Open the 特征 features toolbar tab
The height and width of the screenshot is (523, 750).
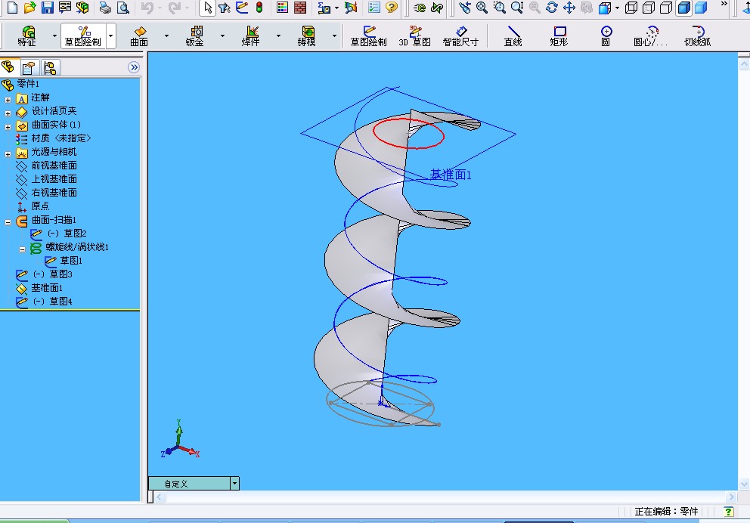pyautogui.click(x=27, y=36)
